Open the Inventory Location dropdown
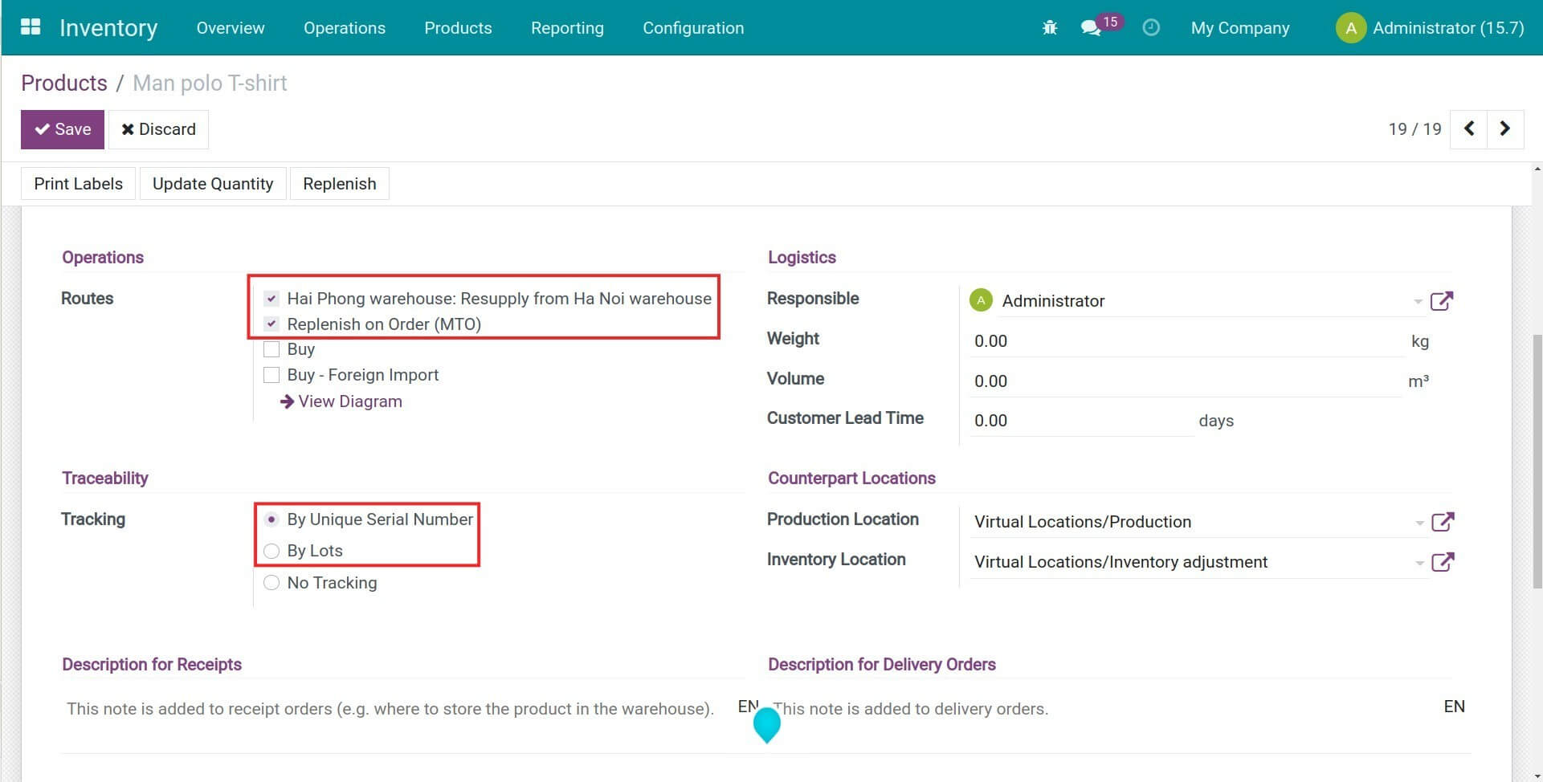The width and height of the screenshot is (1543, 782). [1417, 562]
